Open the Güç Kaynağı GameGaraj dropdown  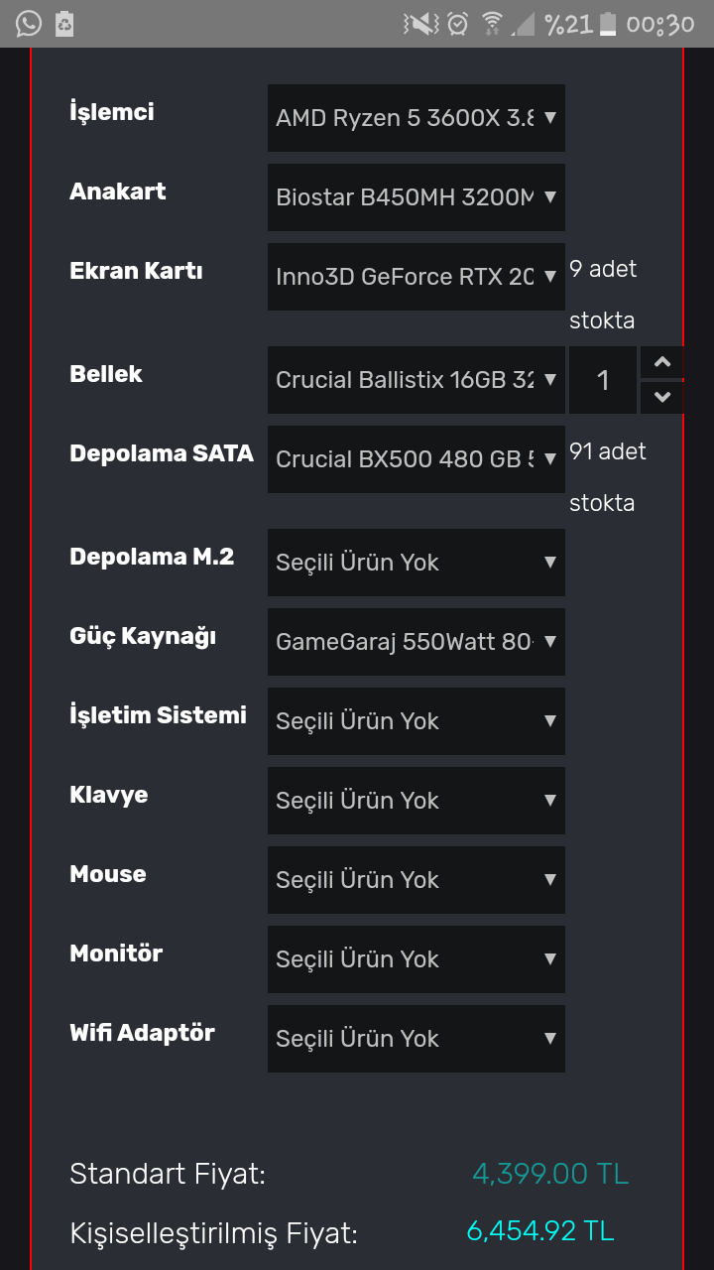[416, 642]
